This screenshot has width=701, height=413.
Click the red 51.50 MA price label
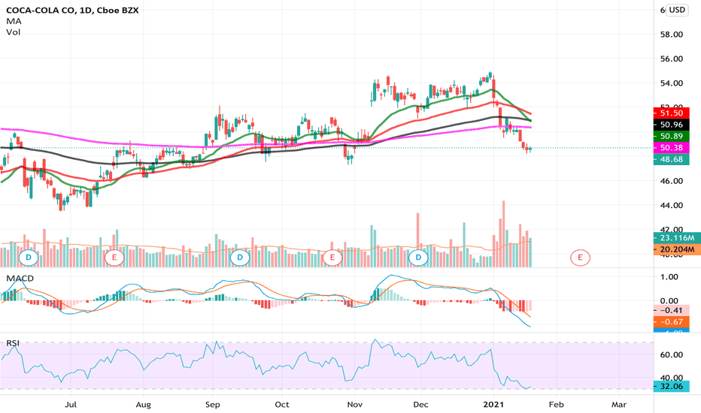(671, 113)
